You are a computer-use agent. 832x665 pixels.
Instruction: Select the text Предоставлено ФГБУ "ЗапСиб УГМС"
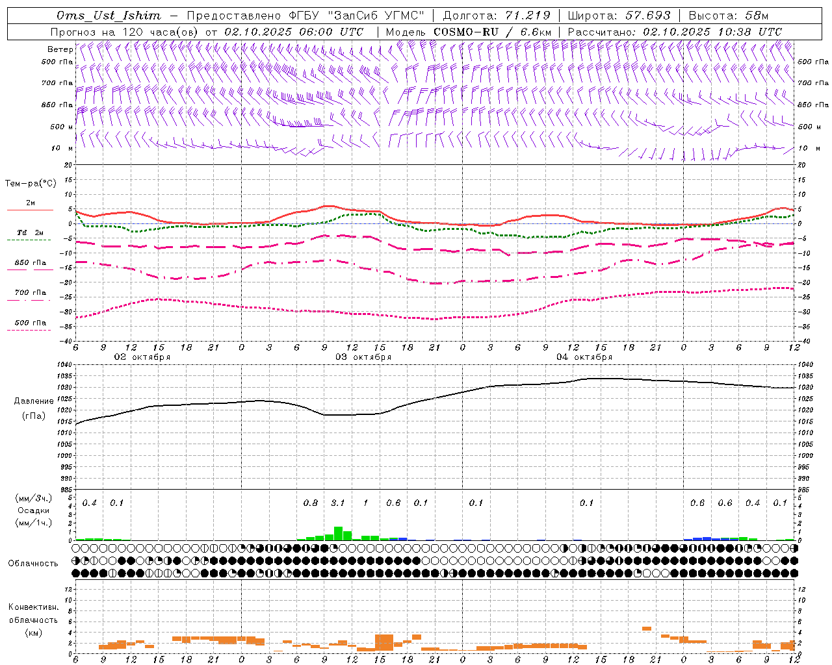[x=305, y=16]
